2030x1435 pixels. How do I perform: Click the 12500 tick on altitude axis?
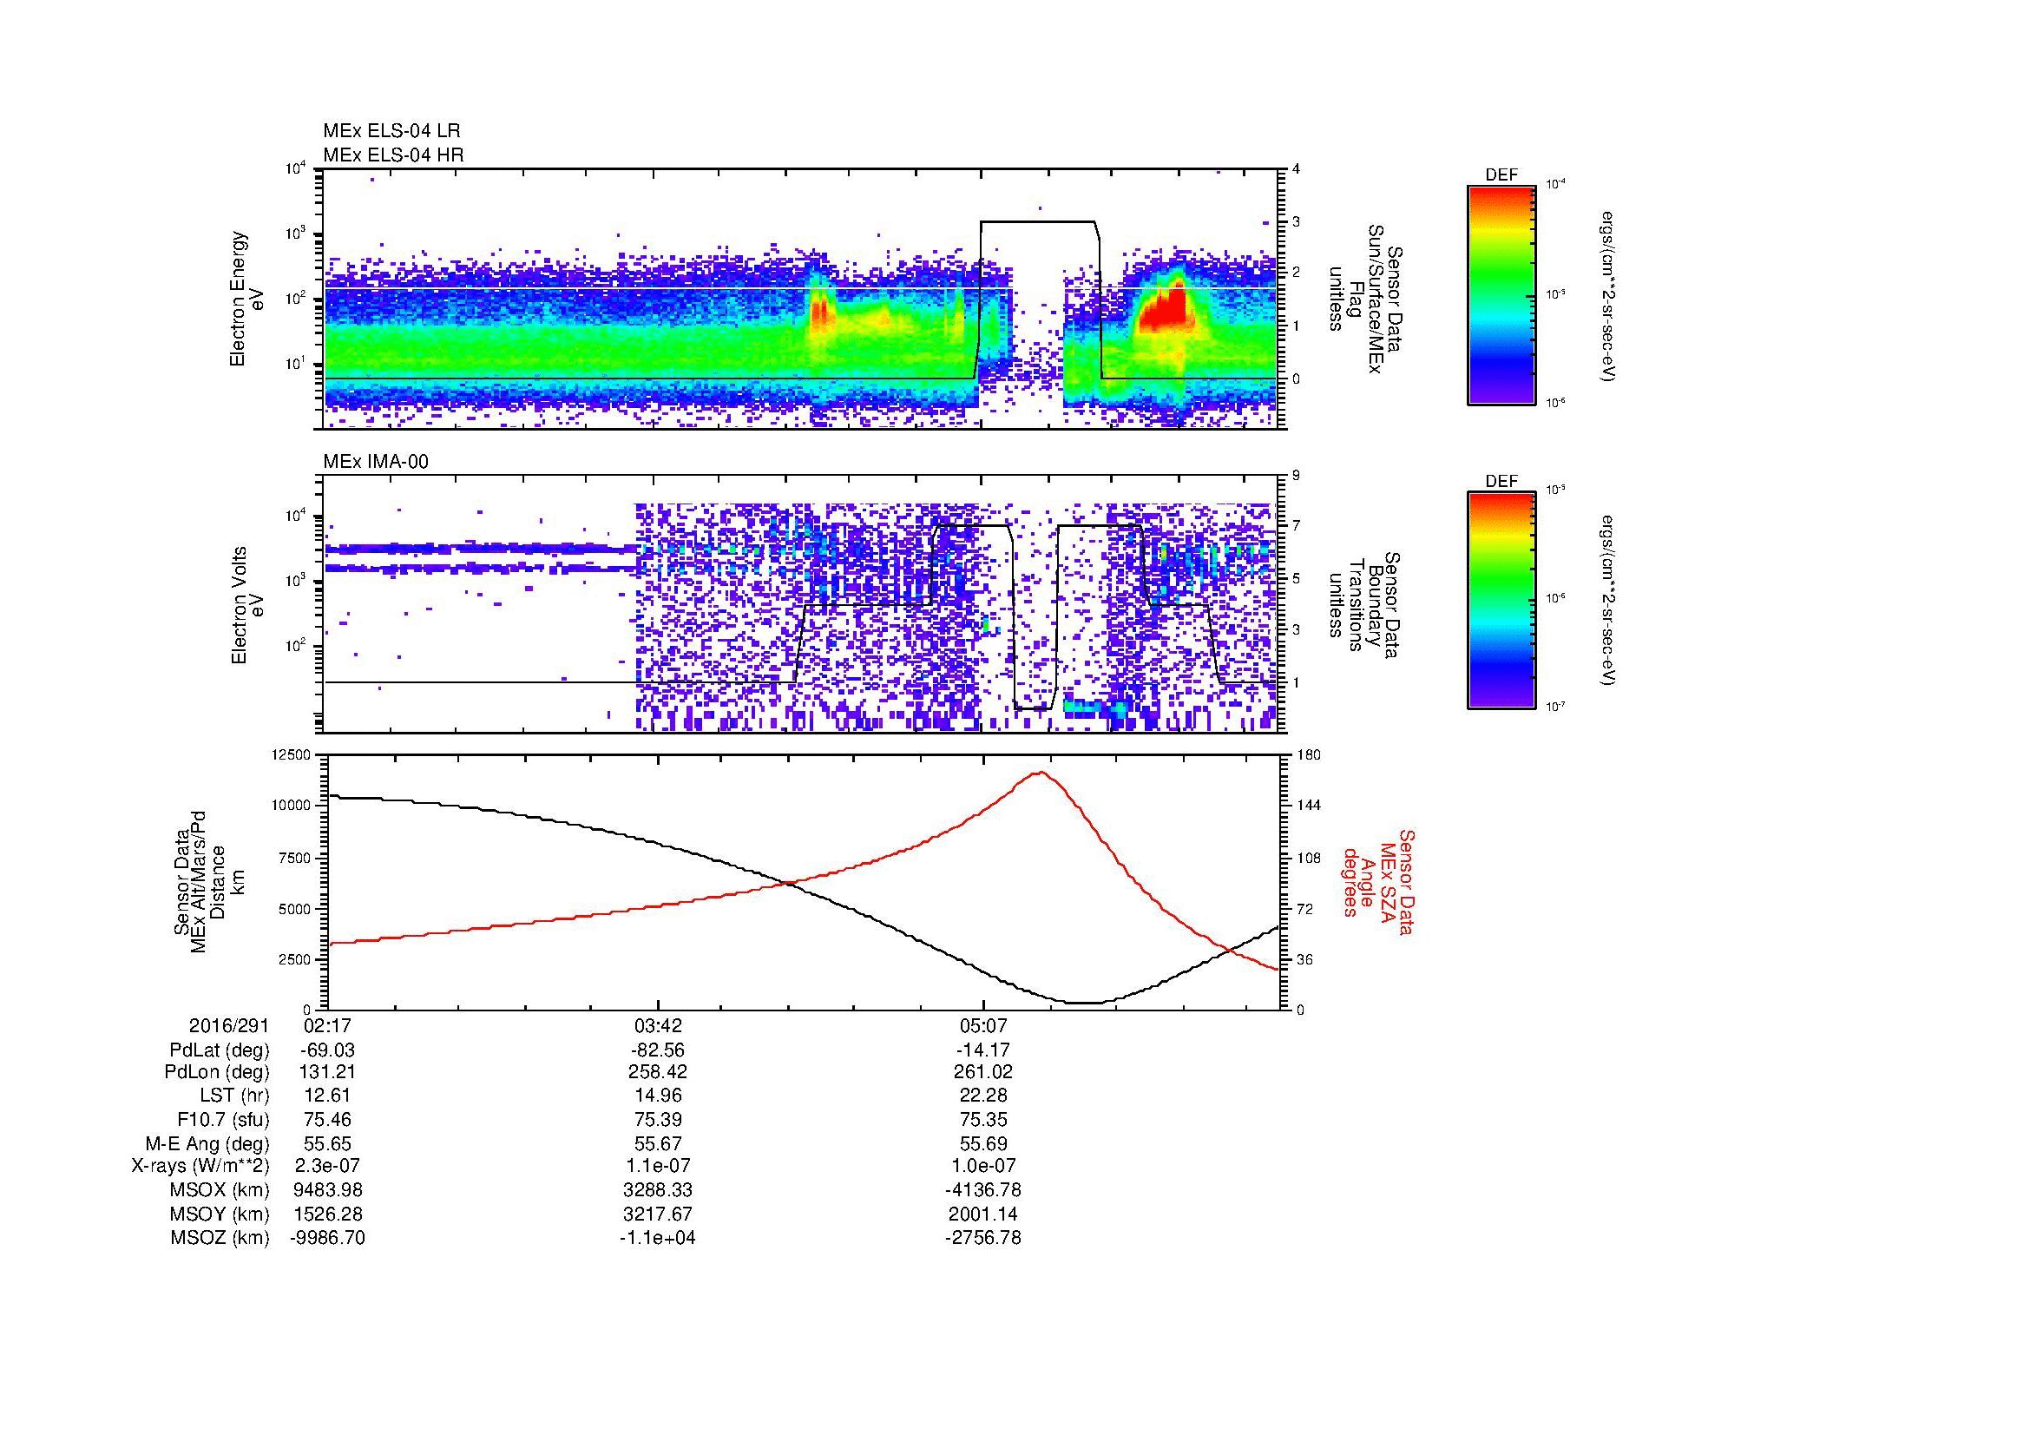click(x=291, y=755)
